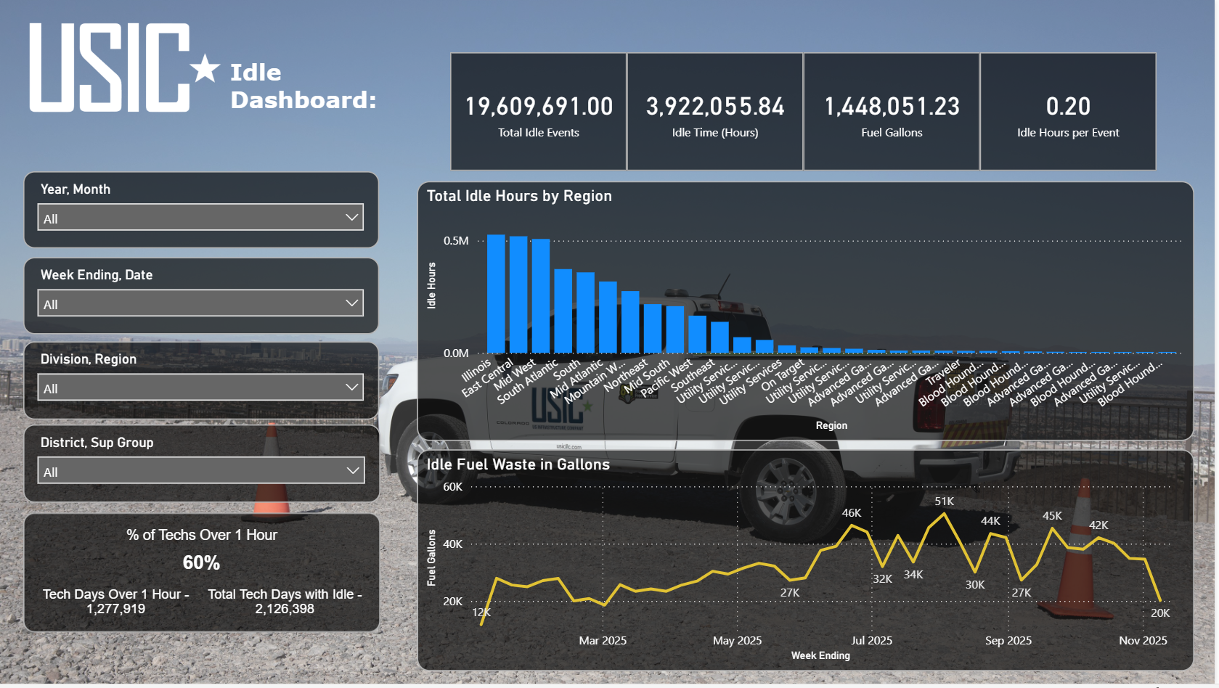This screenshot has height=688, width=1219.
Task: Click the "Week Ending" x-axis title
Action: point(820,655)
